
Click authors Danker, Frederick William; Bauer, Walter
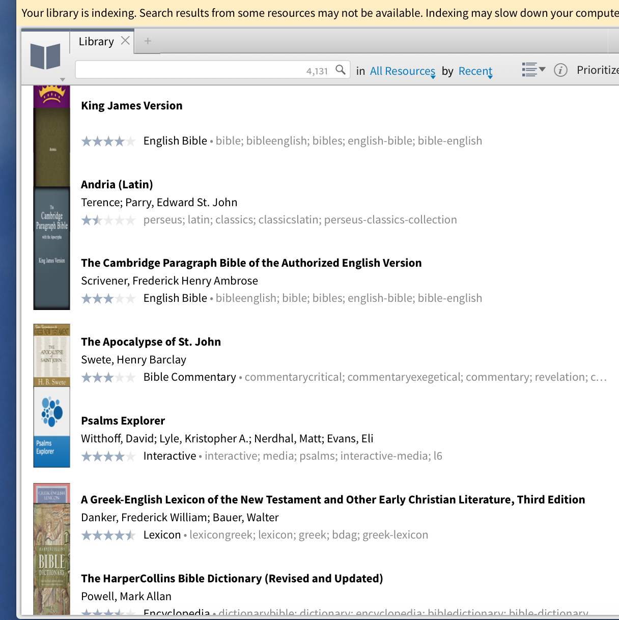click(x=180, y=517)
